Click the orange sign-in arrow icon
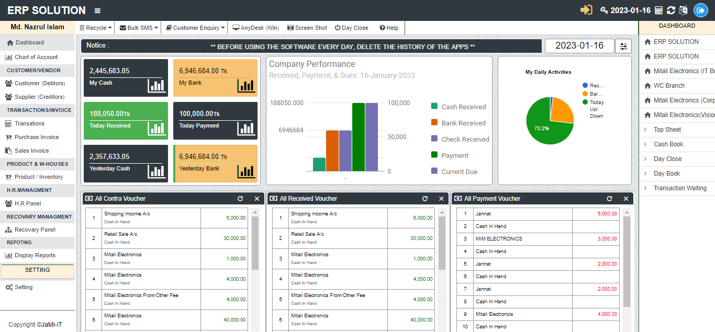 (586, 10)
